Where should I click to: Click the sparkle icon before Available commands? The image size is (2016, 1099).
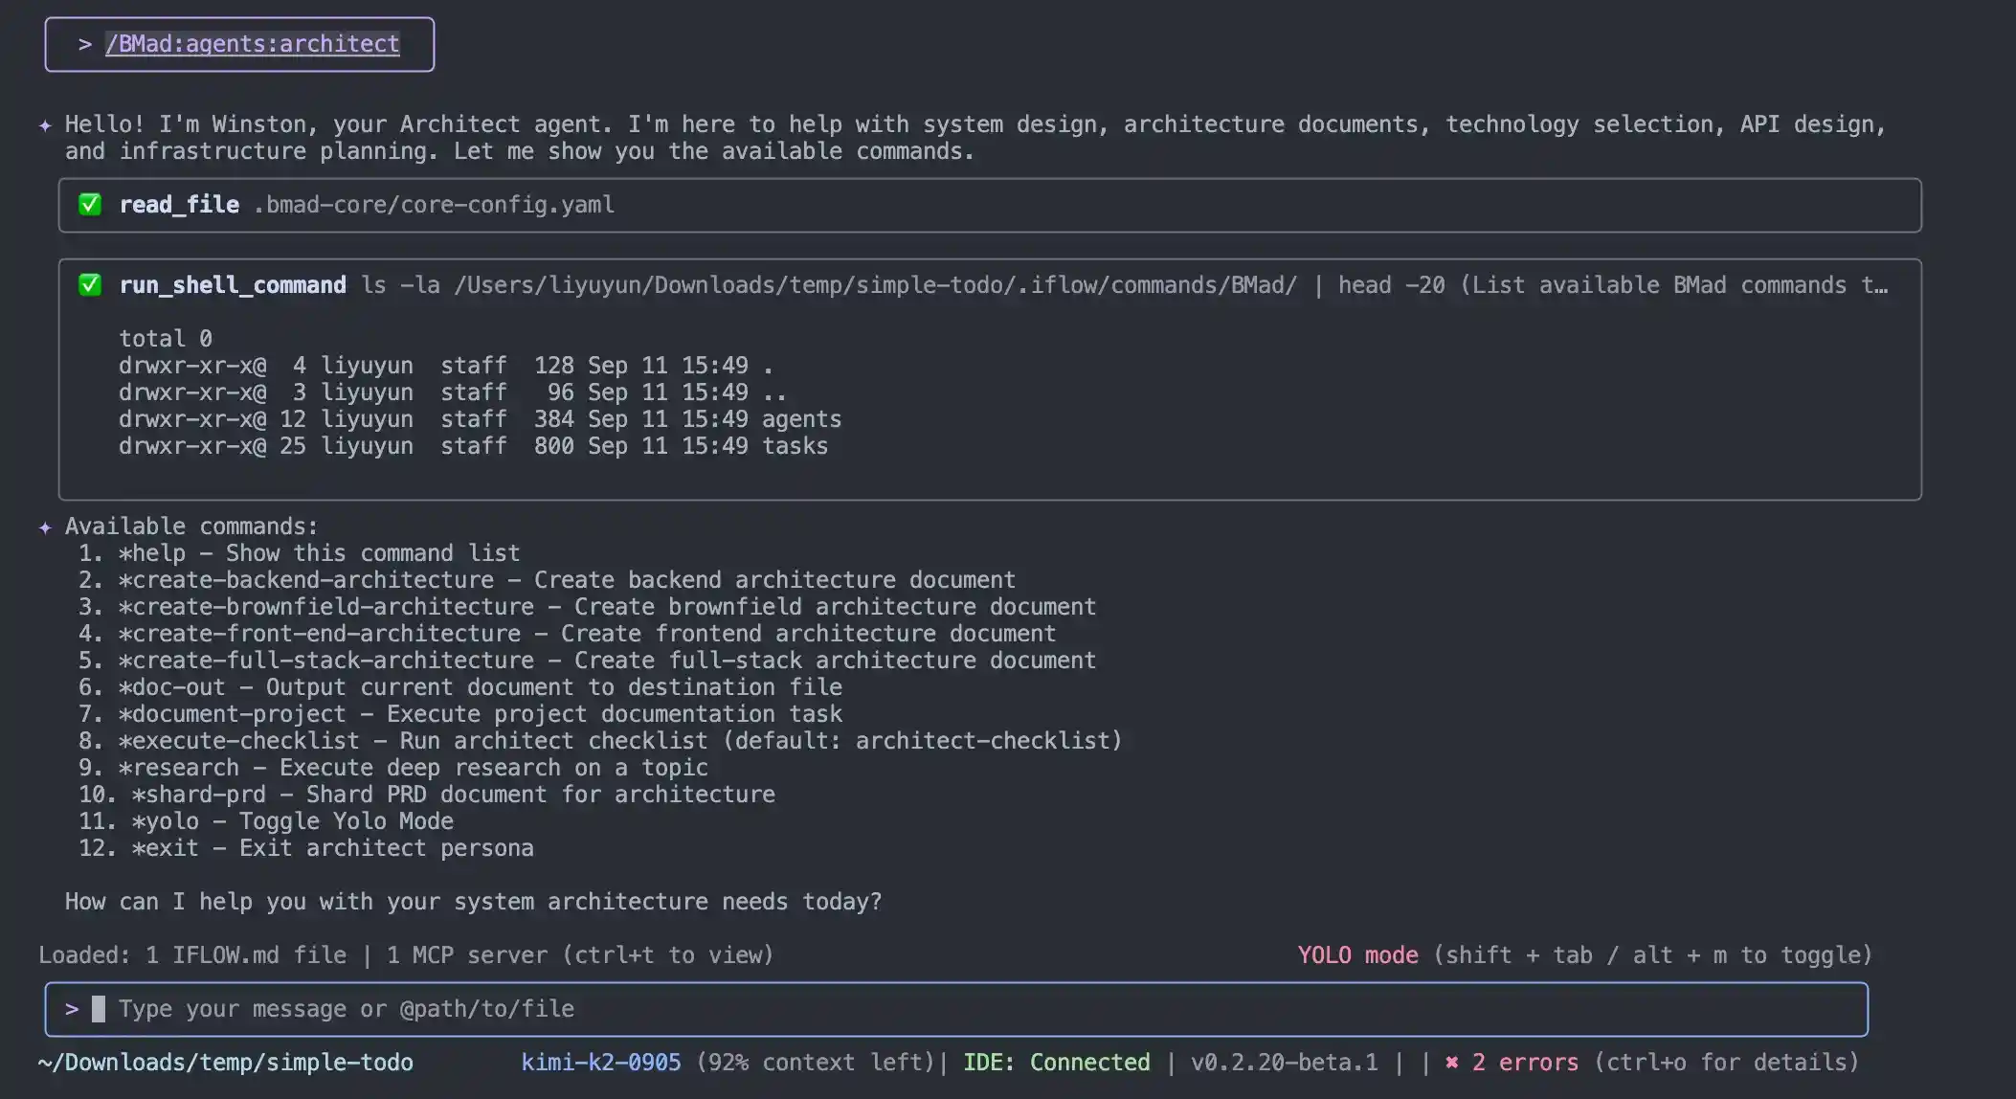pyautogui.click(x=45, y=527)
